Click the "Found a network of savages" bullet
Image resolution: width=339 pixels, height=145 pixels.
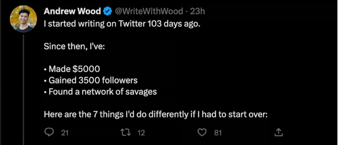point(102,92)
